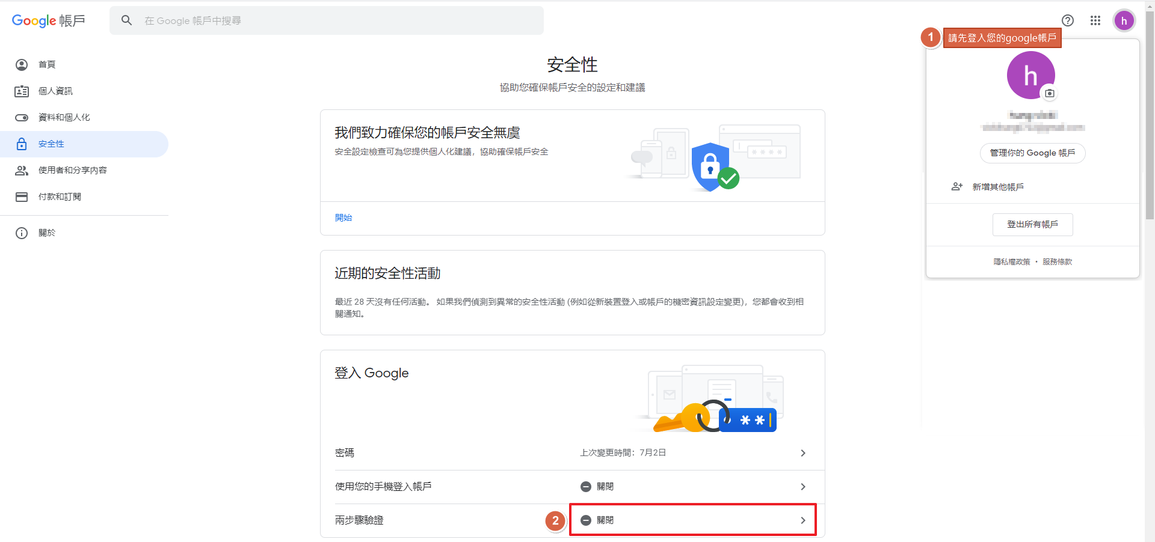
Task: Click the help question mark icon
Action: pyautogui.click(x=1068, y=20)
